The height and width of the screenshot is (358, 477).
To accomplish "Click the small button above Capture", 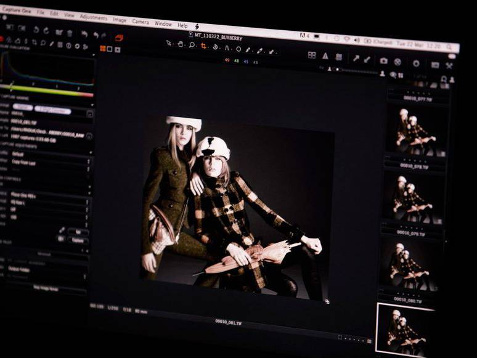I will [x=78, y=232].
